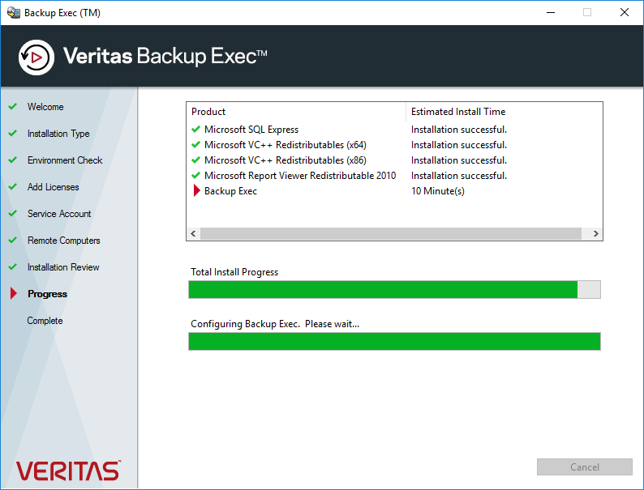Click the Configuring Backup Exec. Please wait... text
Viewport: 644px width, 490px height.
tap(275, 324)
